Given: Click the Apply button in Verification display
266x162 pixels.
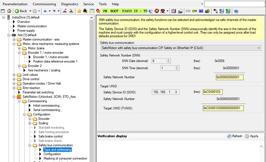Looking at the screenshot, I should pos(252,136).
